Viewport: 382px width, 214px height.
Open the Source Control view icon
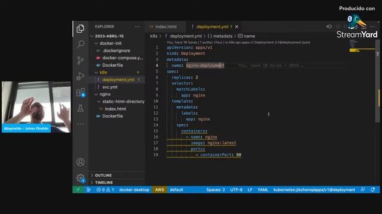pyautogui.click(x=81, y=60)
